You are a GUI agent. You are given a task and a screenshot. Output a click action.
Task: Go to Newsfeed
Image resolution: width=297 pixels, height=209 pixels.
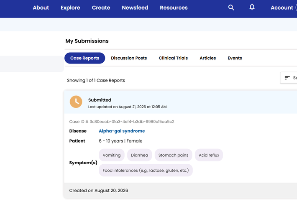point(135,8)
